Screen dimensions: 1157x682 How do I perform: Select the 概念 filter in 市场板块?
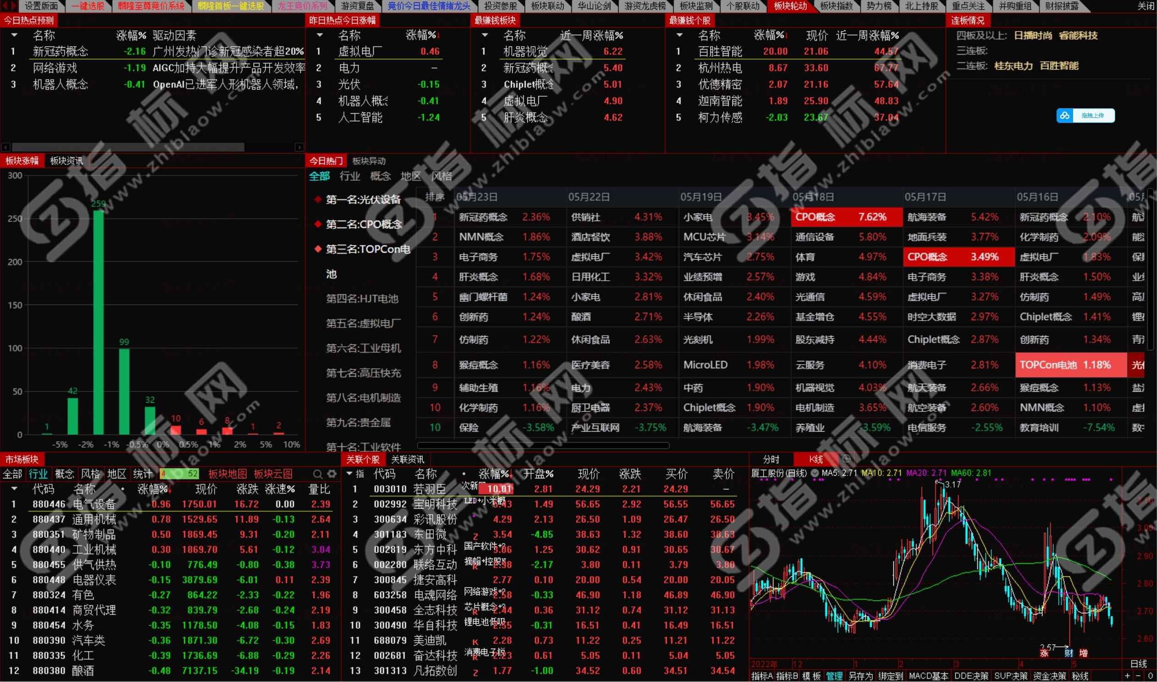(x=64, y=474)
